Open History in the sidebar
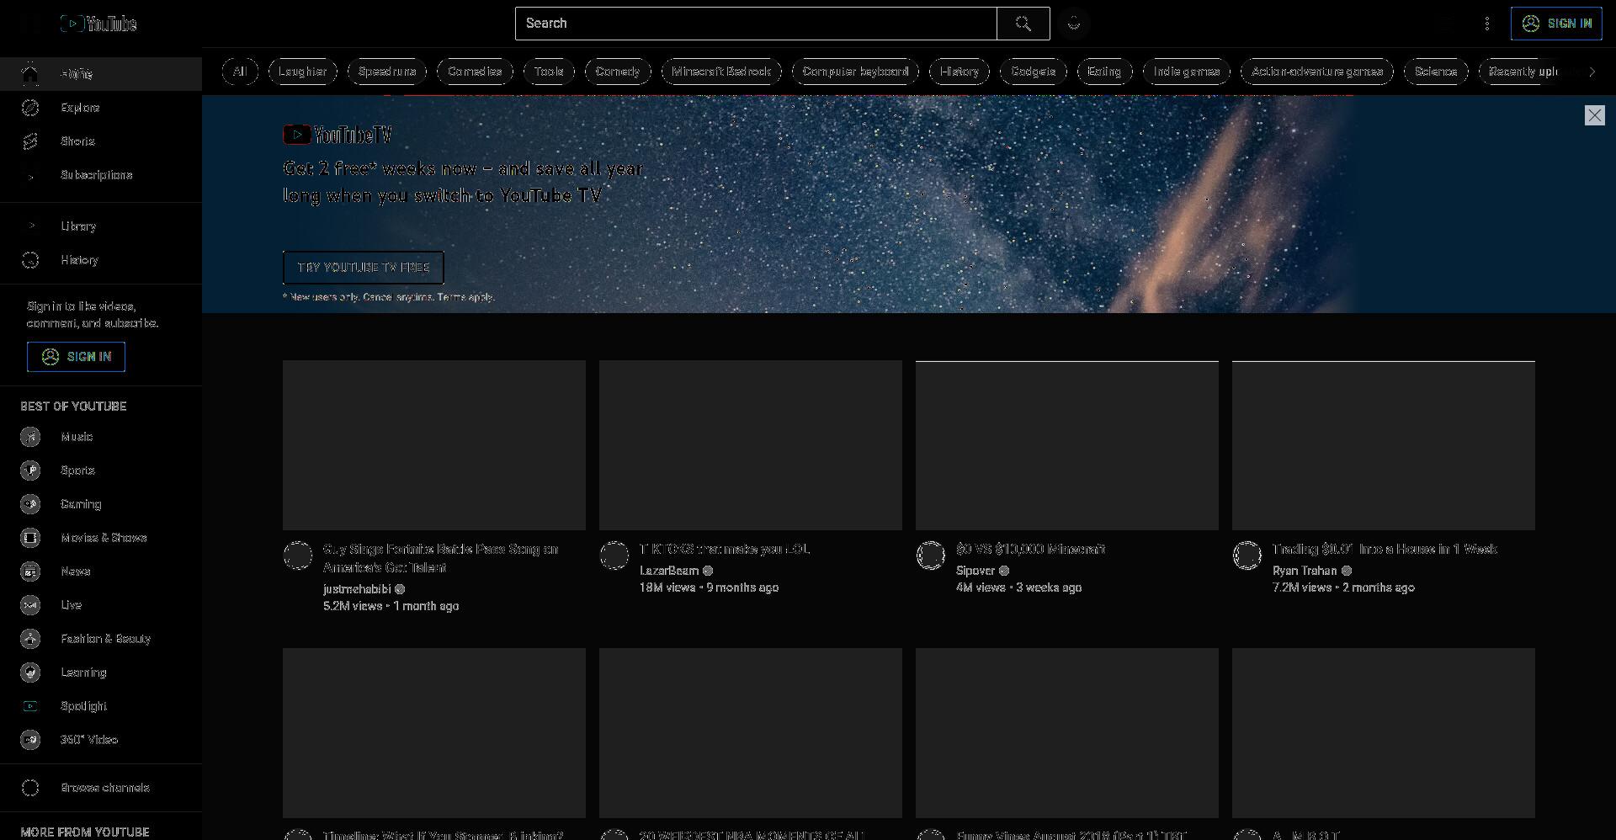This screenshot has width=1616, height=840. (x=101, y=260)
